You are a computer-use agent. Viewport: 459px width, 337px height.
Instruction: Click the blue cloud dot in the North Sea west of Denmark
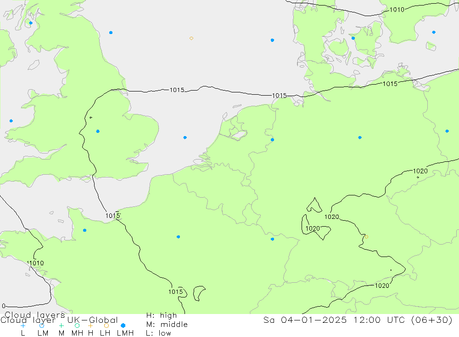[x=272, y=40]
